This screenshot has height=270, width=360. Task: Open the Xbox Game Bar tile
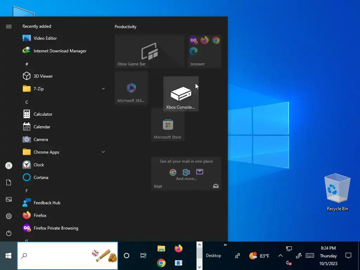point(149,51)
